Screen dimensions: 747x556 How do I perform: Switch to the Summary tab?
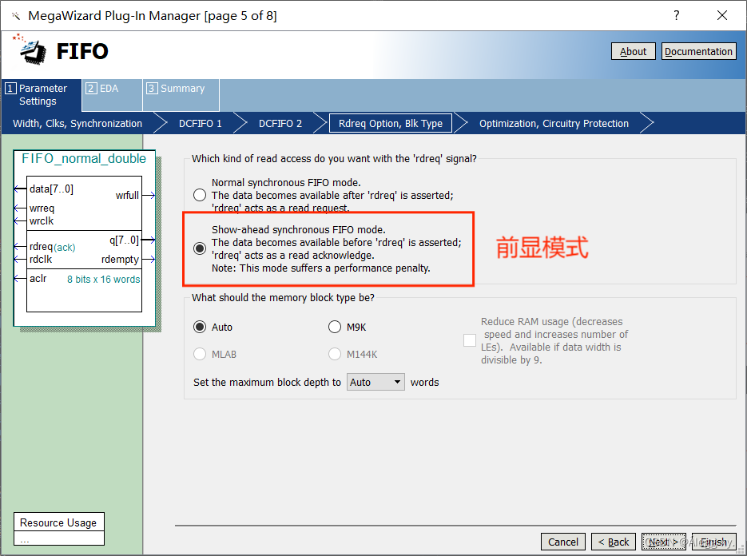[181, 95]
